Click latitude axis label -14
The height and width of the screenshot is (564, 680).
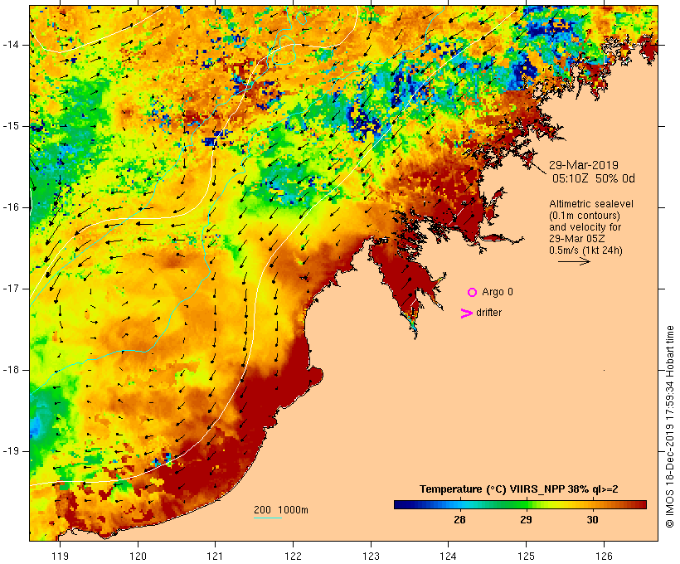click(x=10, y=45)
